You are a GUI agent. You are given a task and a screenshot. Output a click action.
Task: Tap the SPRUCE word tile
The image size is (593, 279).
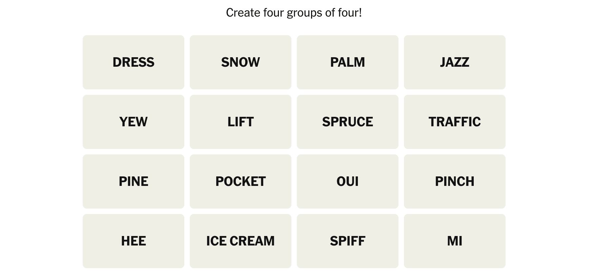pyautogui.click(x=348, y=122)
